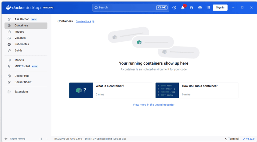This screenshot has width=257, height=142.
Task: Click the Models icon in sidebar
Action: (9, 60)
